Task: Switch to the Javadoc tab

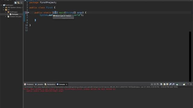Action: click(x=39, y=84)
